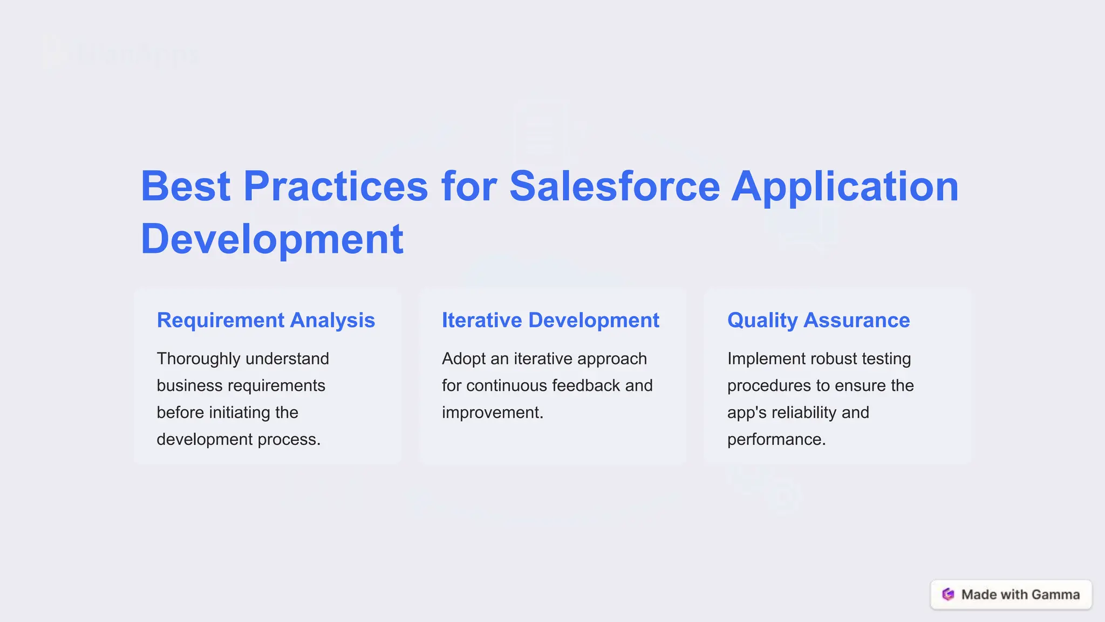Viewport: 1105px width, 622px height.
Task: Select the Quality Assurance heading
Action: (x=818, y=320)
